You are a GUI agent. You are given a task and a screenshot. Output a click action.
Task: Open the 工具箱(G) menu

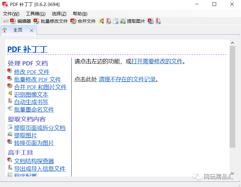point(36,14)
